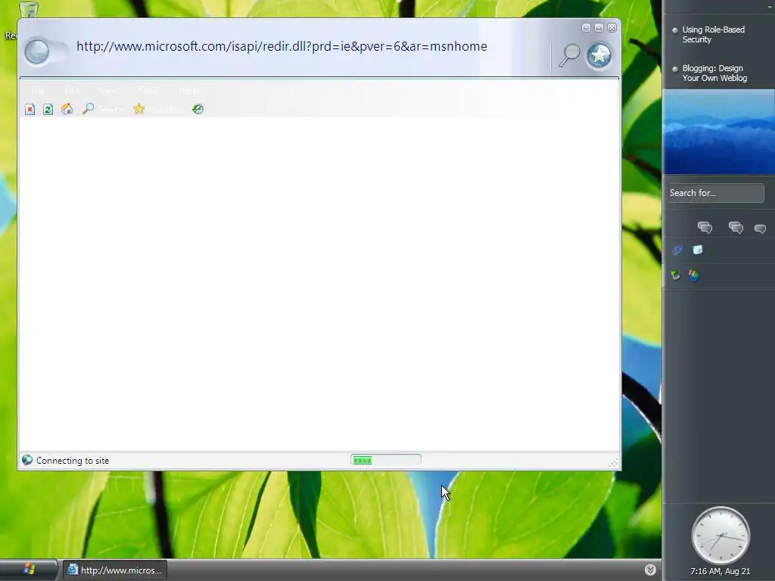Open the Help menu

click(188, 91)
